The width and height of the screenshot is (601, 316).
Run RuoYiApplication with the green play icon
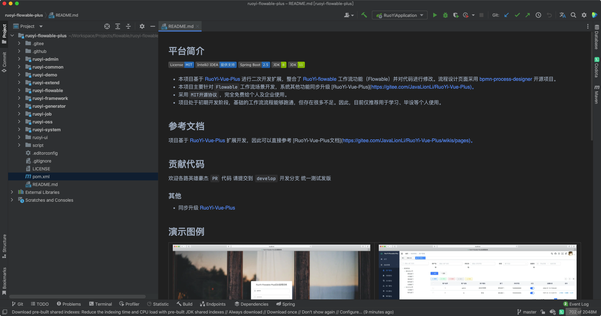click(435, 15)
